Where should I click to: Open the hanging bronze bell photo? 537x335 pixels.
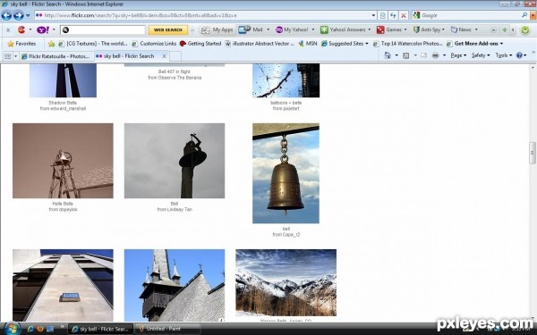tap(286, 173)
